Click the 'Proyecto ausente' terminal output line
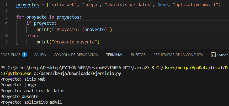 coord(20,96)
